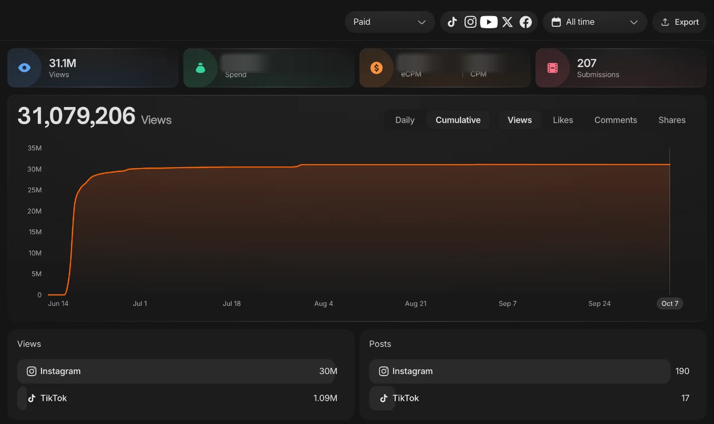Click the 35M y-axis label
714x424 pixels.
(x=35, y=148)
